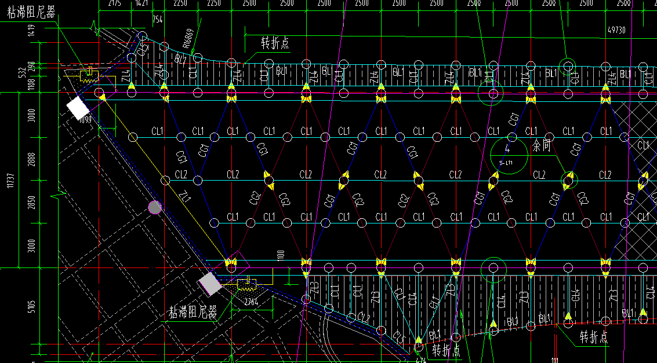Select the gray filled circle
The height and width of the screenshot is (363, 657).
point(155,207)
